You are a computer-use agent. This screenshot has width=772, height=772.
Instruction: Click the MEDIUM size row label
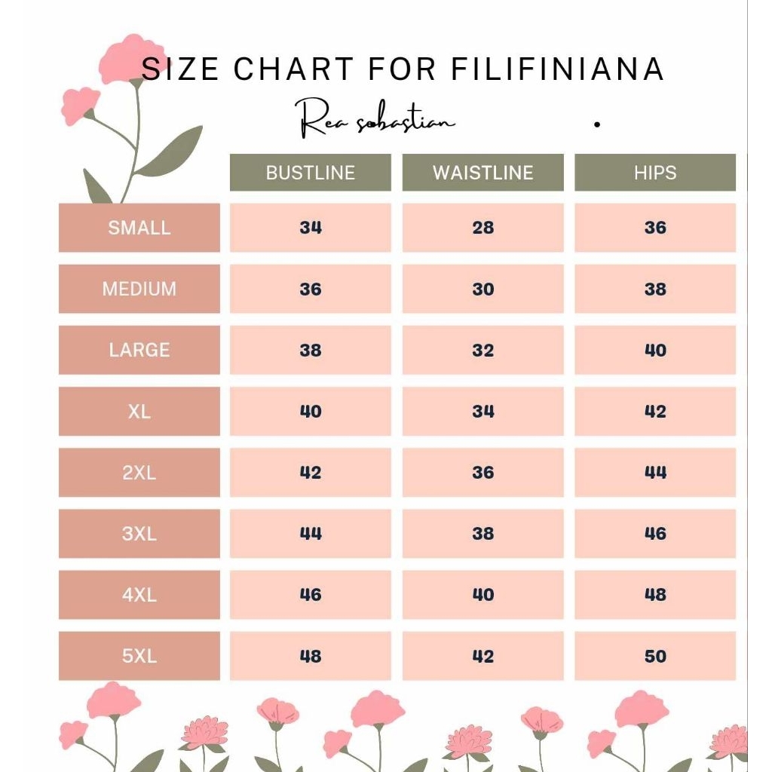pos(139,289)
